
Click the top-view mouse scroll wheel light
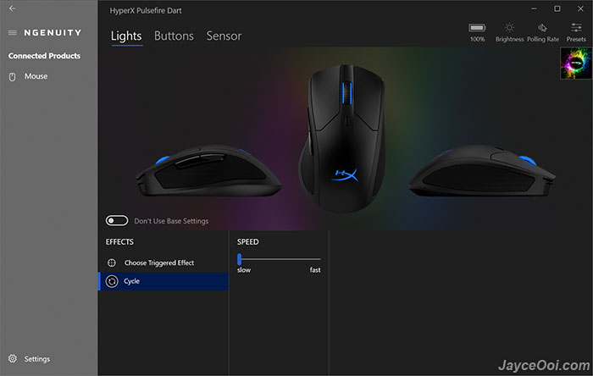point(346,93)
